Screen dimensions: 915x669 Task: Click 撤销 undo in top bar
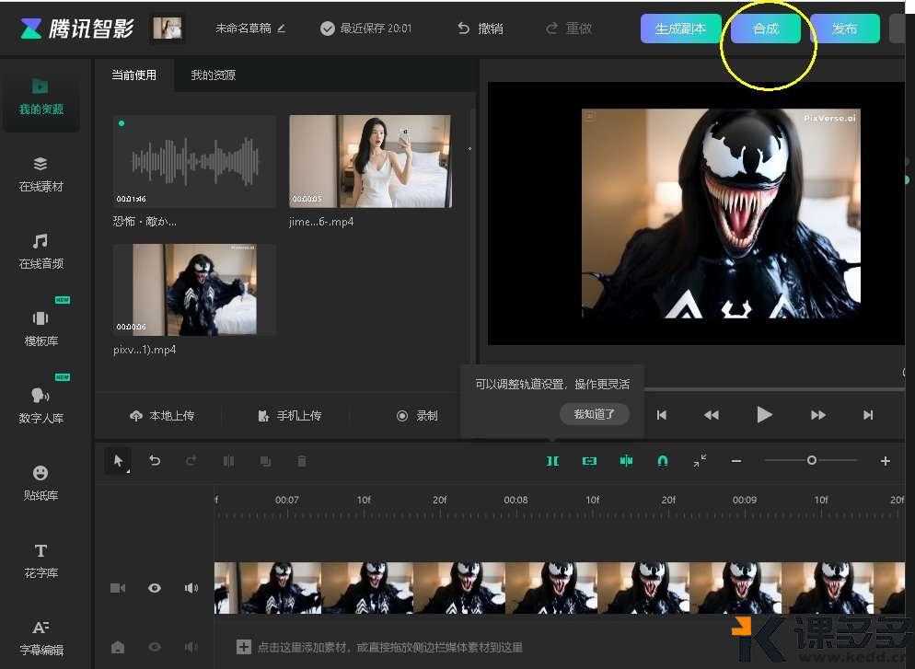[481, 29]
